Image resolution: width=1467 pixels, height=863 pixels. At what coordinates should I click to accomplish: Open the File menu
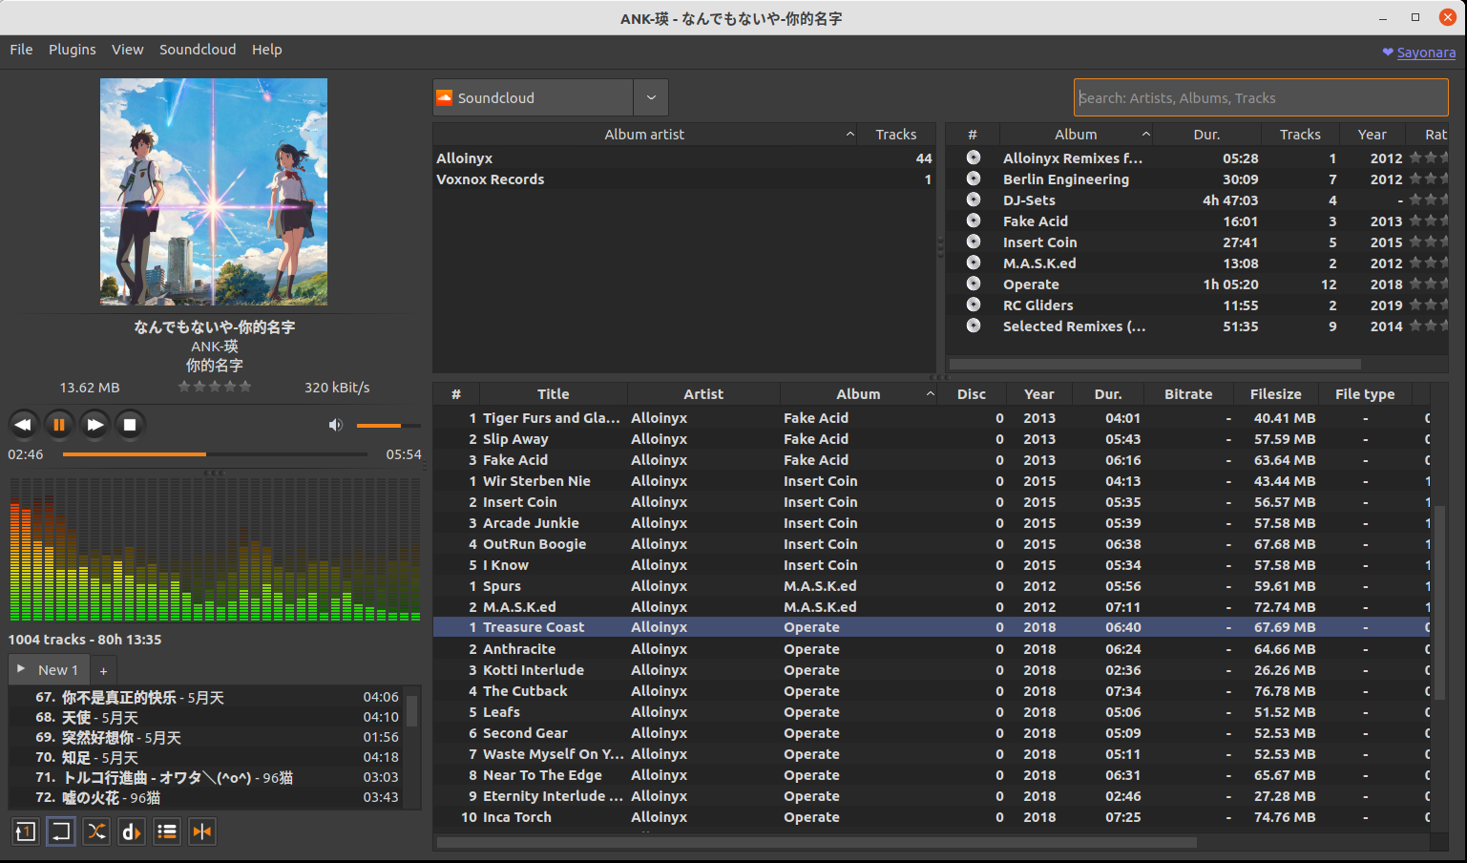(21, 50)
